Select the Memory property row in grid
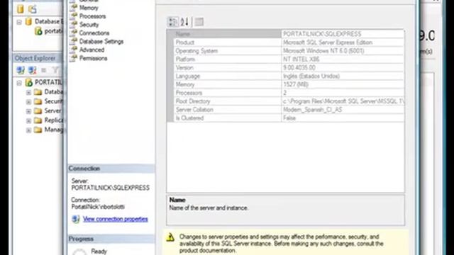Image resolution: width=454 pixels, height=255 pixels. (x=285, y=84)
